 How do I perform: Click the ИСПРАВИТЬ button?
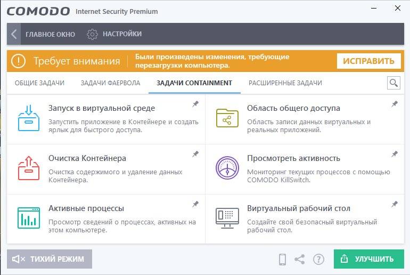(x=368, y=61)
